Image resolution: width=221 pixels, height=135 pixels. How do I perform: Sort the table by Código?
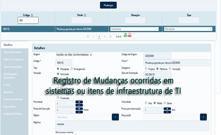click(32, 15)
